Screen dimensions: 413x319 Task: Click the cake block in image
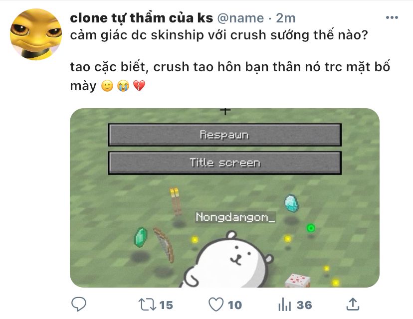click(x=297, y=280)
